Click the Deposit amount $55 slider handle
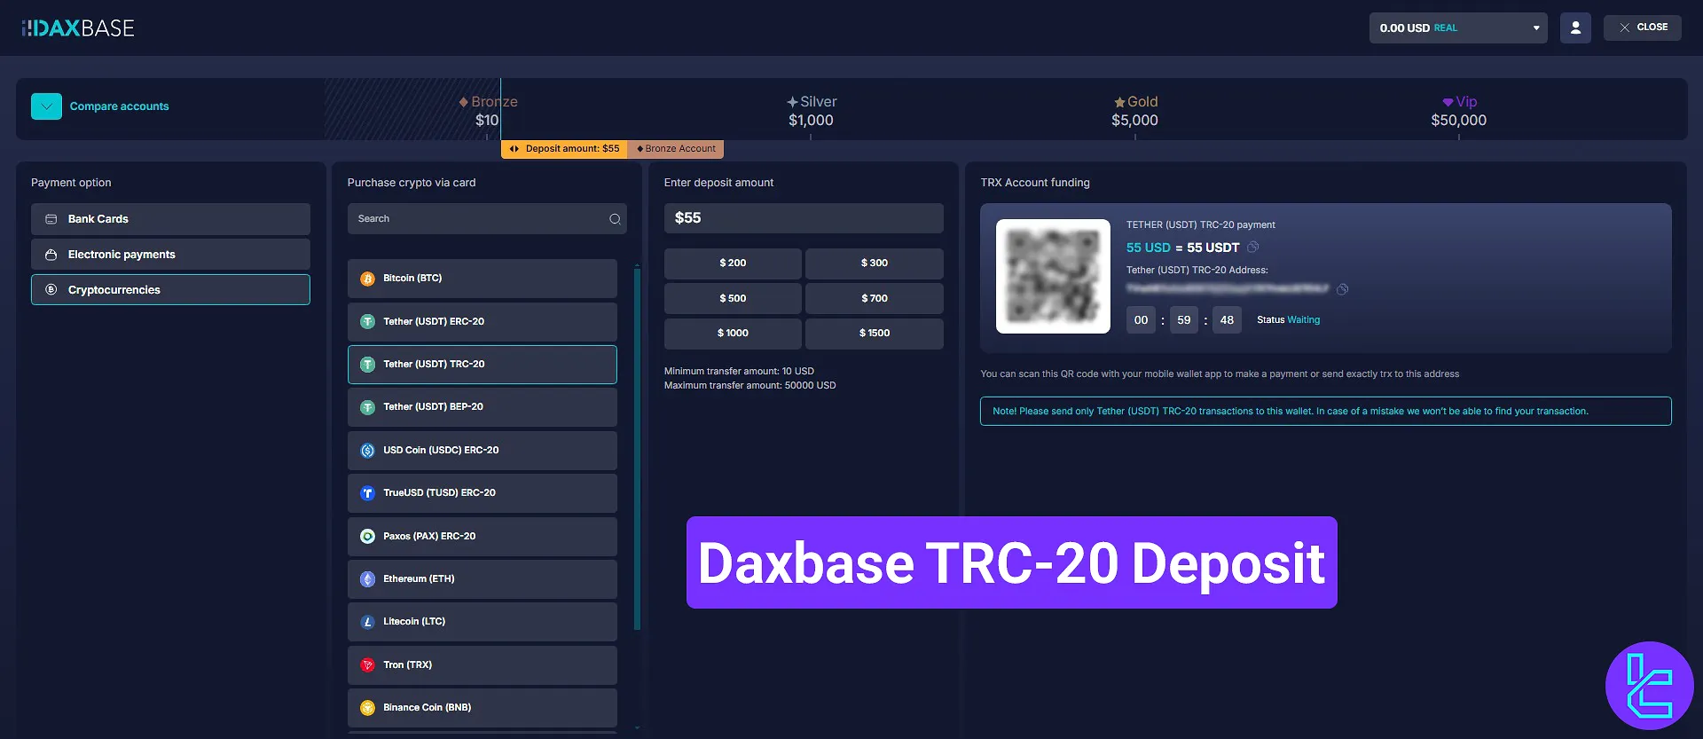This screenshot has width=1703, height=739. 564,149
